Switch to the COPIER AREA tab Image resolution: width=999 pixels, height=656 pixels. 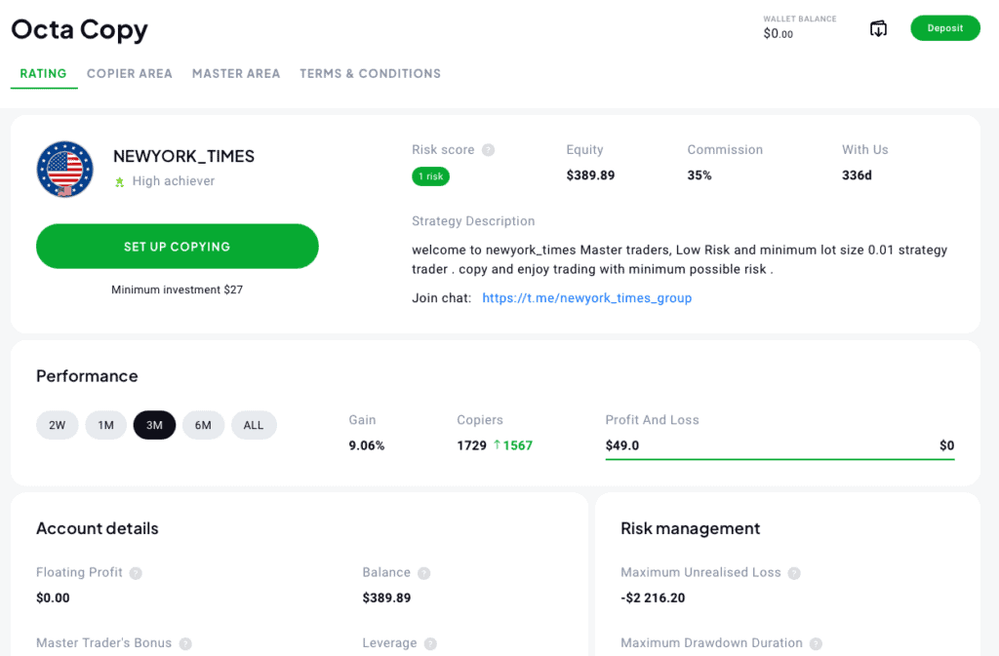click(x=129, y=73)
